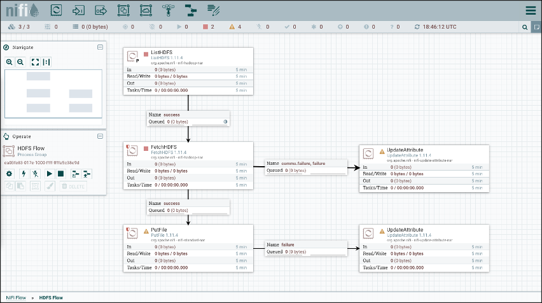Start the flow with the play button
542x303 pixels.
coord(50,174)
